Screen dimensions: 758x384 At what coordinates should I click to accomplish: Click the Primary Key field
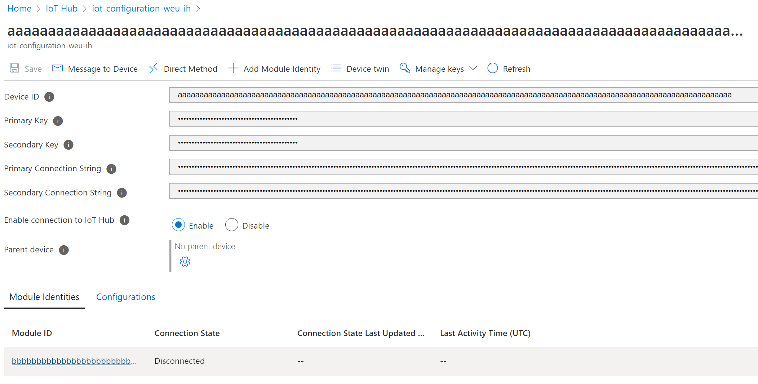[464, 119]
